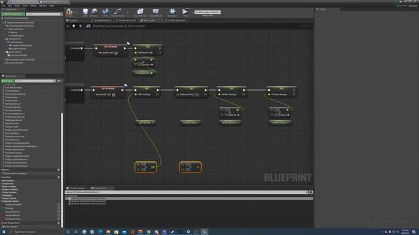Viewport: 419px width, 235px height.
Task: Click the add Variable plus icon
Action: point(58,177)
